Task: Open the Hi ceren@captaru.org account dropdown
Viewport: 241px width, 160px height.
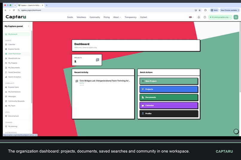Action: pos(220,17)
